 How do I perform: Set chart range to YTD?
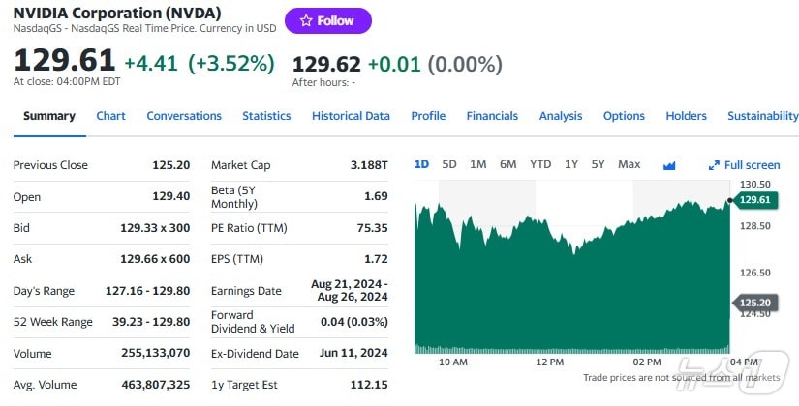click(x=540, y=164)
